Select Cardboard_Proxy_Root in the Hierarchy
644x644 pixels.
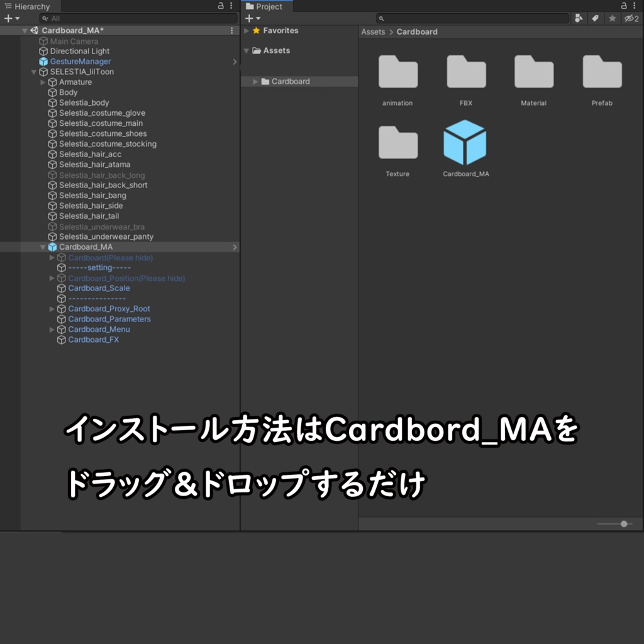(109, 308)
